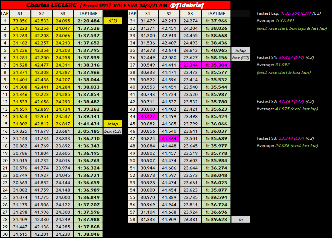This screenshot has height=238, width=332.
Task: Click the @f1debrief handle in title
Action: [187, 5]
